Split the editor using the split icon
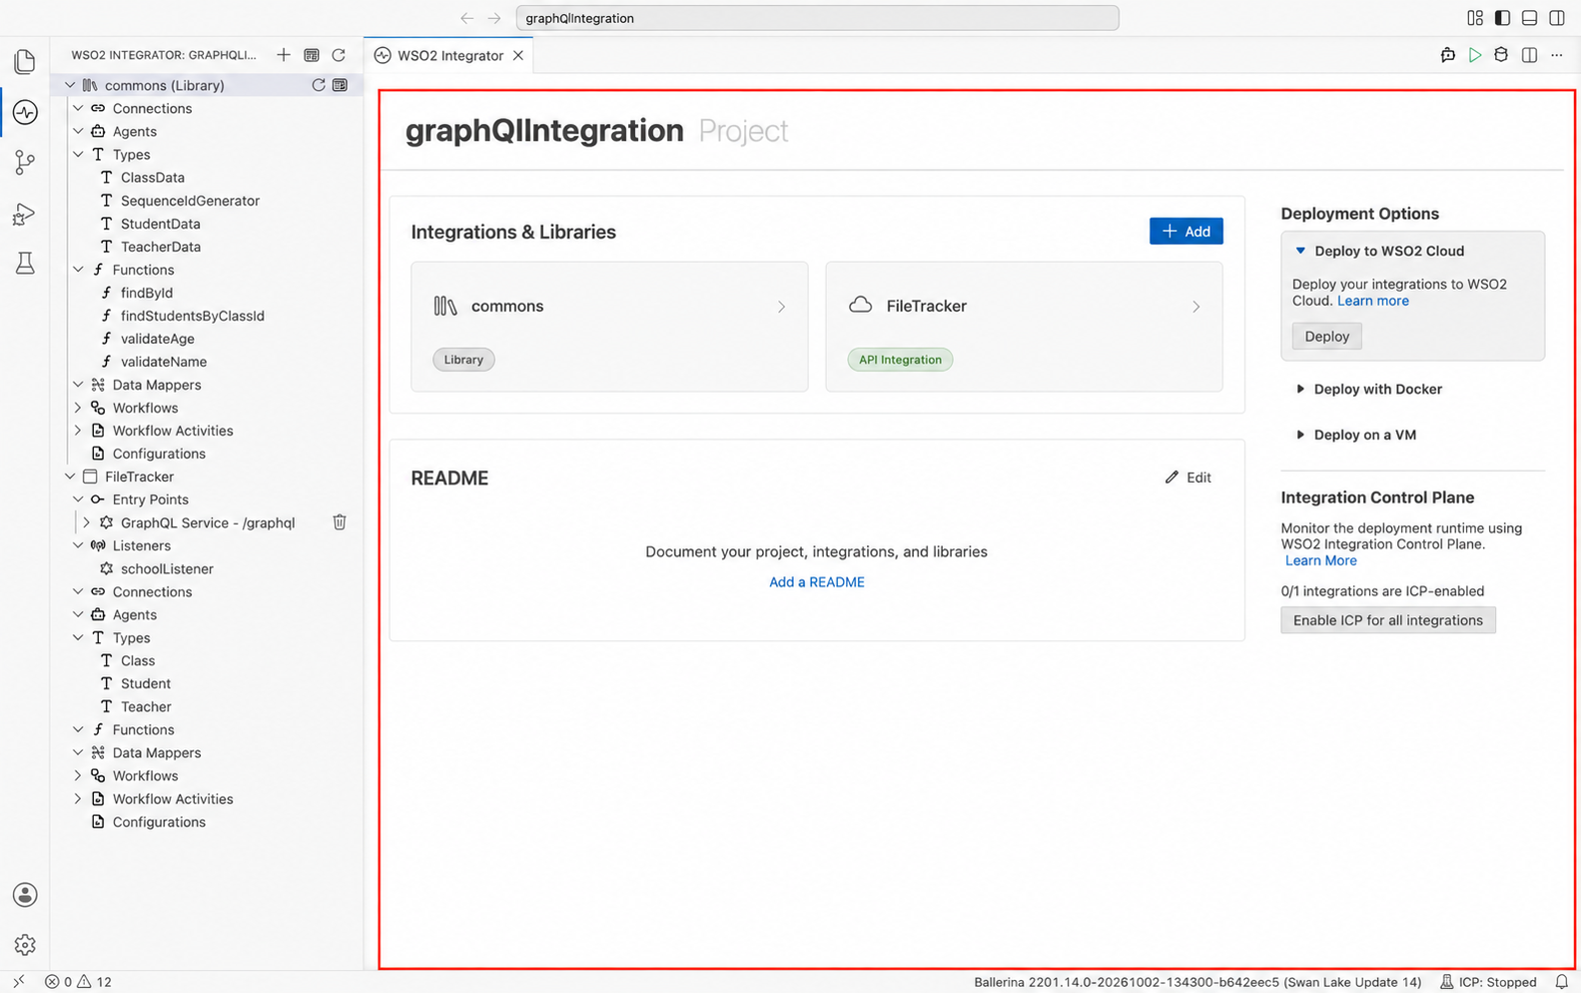The width and height of the screenshot is (1581, 993). 1529,56
